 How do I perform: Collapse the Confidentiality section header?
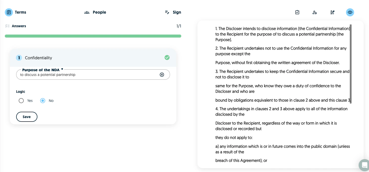[x=93, y=58]
